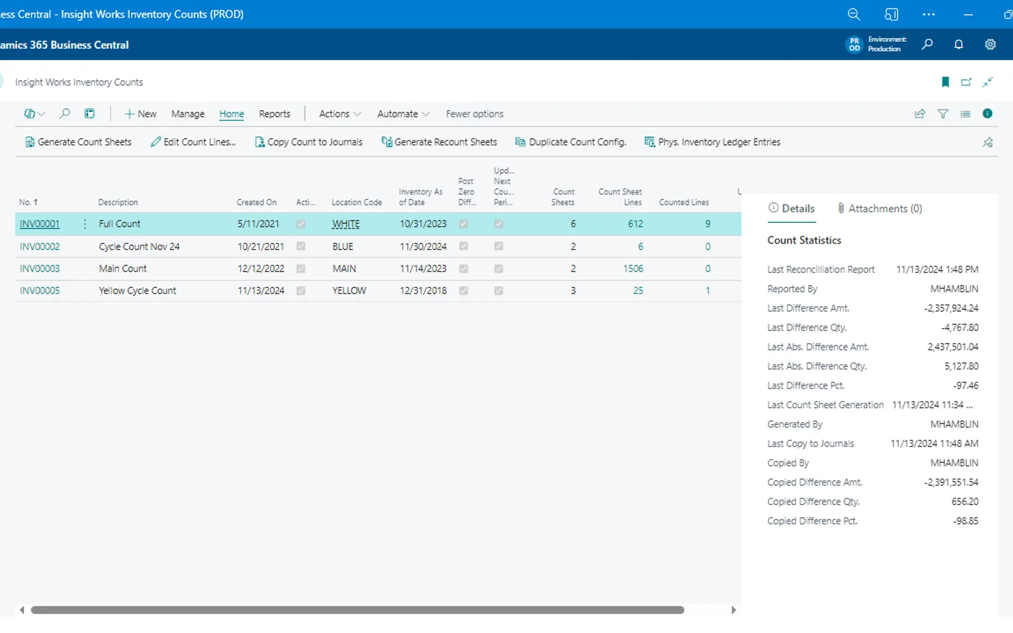Collapse the page with the arrows icon
1013x633 pixels.
[x=988, y=82]
